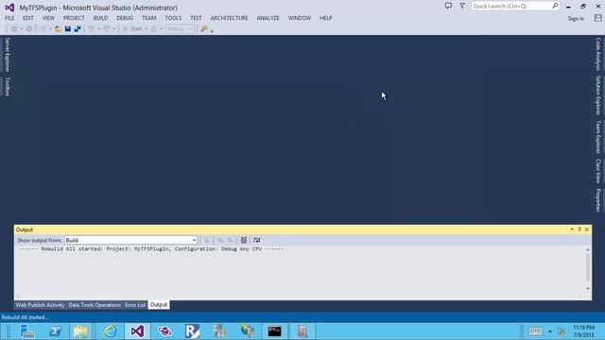Switch to Error List tab
The image size is (605, 340).
tap(135, 305)
